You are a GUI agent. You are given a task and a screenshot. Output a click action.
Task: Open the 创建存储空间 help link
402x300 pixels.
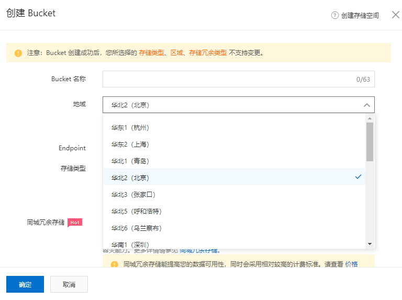click(360, 15)
